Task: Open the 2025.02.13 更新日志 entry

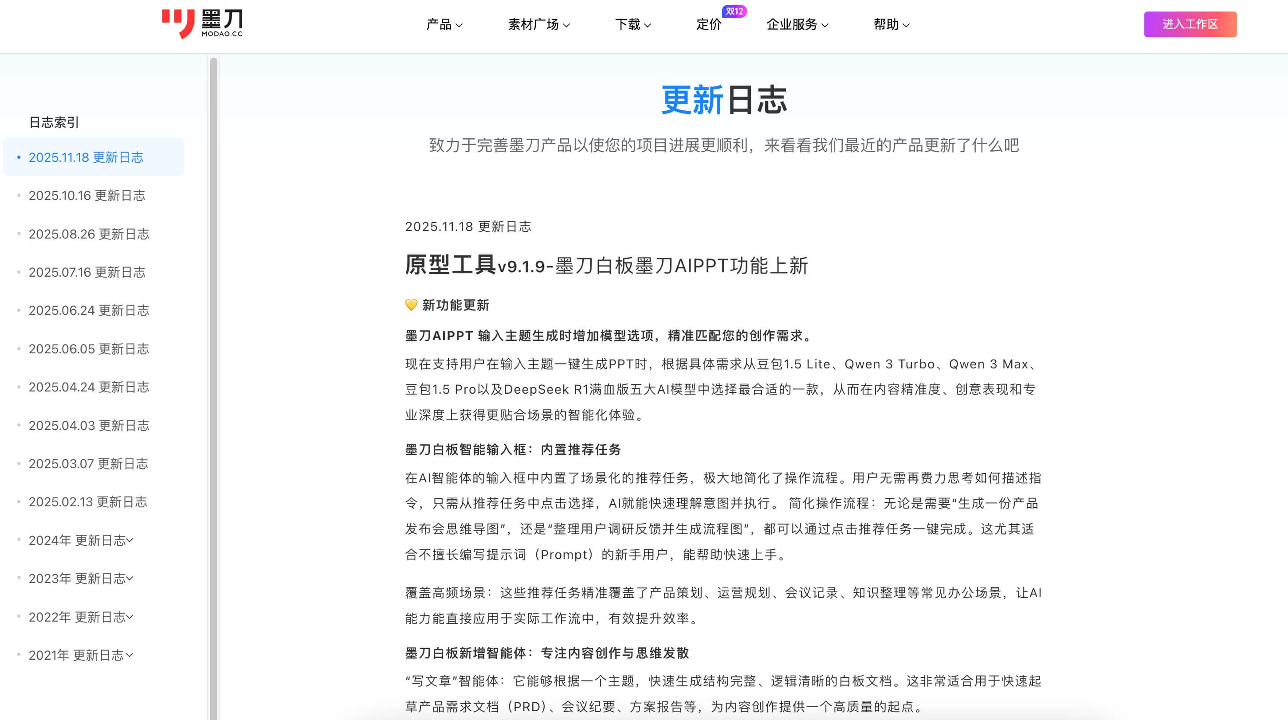Action: (88, 502)
